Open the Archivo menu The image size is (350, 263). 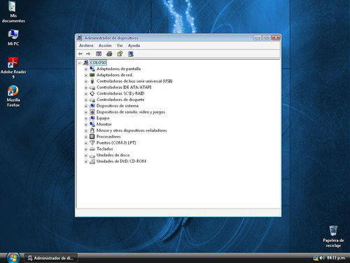point(86,46)
